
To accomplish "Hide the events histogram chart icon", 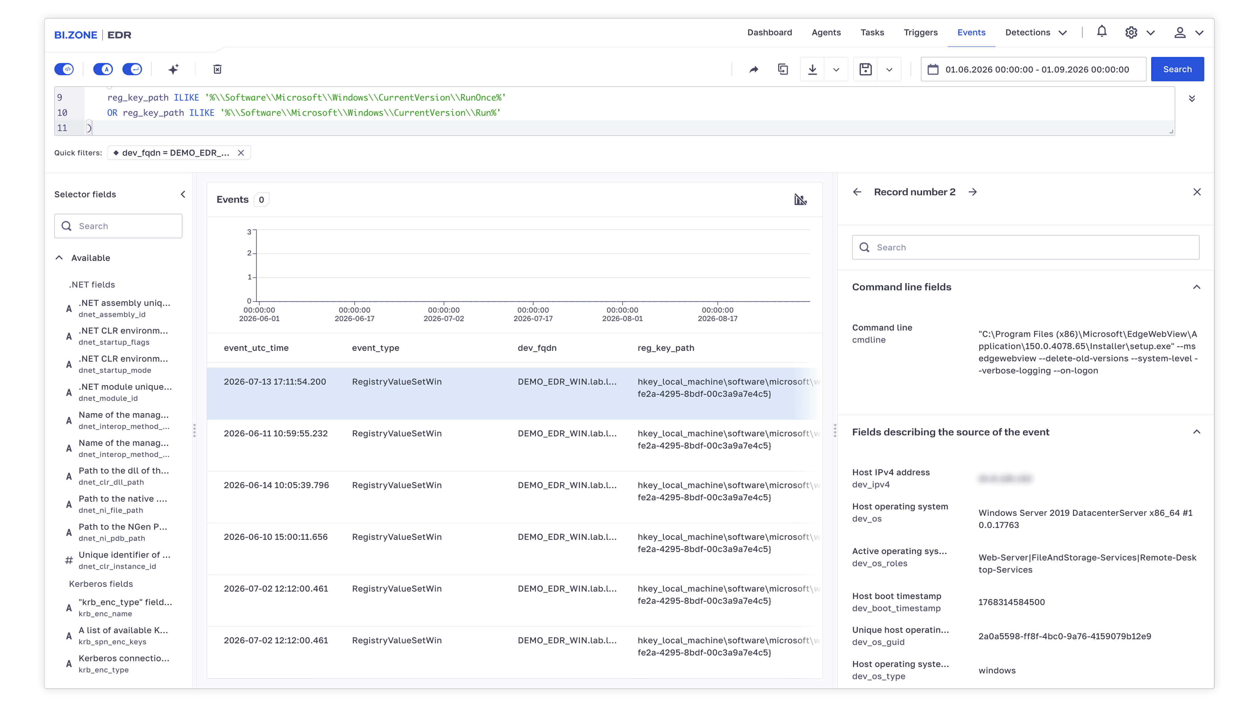I will pyautogui.click(x=800, y=199).
